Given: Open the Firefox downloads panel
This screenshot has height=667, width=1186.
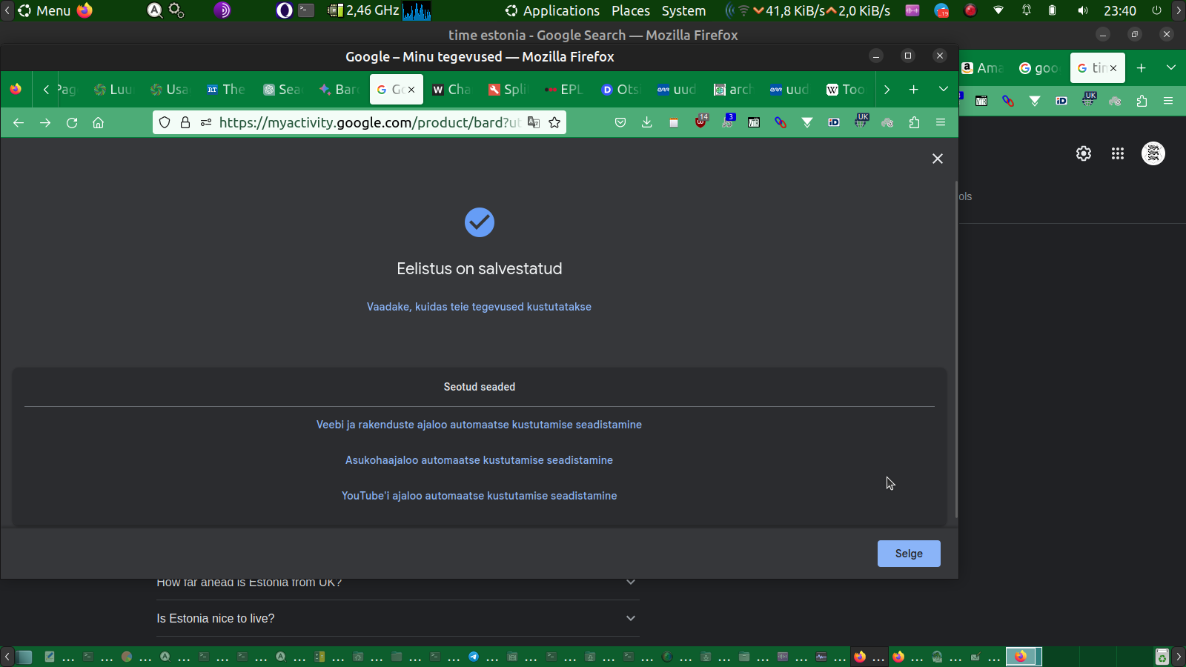Looking at the screenshot, I should [647, 123].
